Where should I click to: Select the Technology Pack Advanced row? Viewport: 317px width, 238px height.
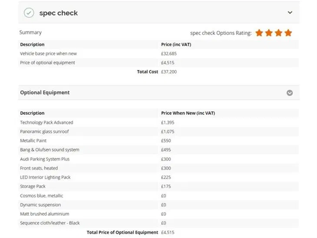(158, 122)
